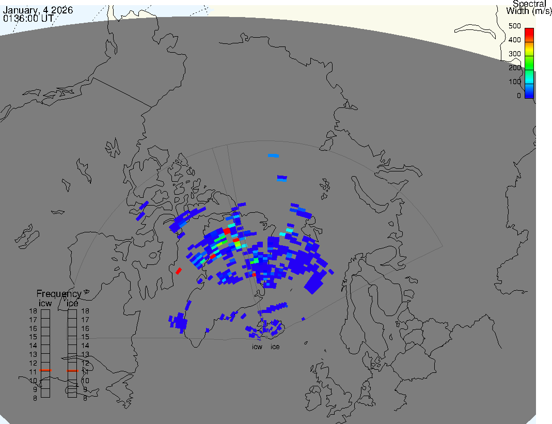
Task: Click the time stamp "0136:00 UT"
Action: 28,18
